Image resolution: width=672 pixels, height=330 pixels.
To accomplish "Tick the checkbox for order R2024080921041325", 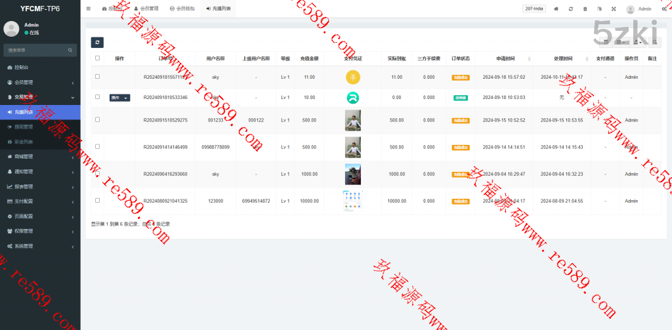I will pos(98,200).
